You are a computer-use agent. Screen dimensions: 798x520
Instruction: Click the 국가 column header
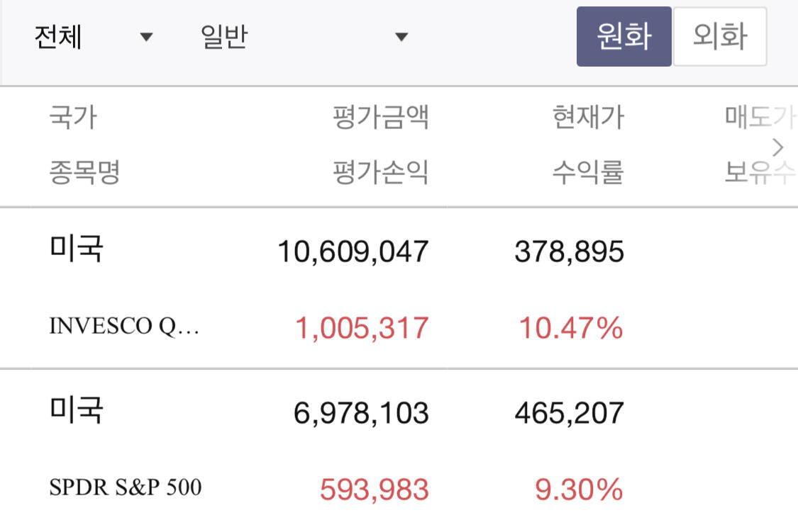72,117
